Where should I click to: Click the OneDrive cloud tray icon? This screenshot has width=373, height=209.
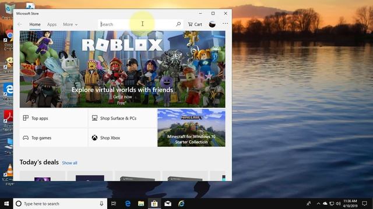point(325,204)
